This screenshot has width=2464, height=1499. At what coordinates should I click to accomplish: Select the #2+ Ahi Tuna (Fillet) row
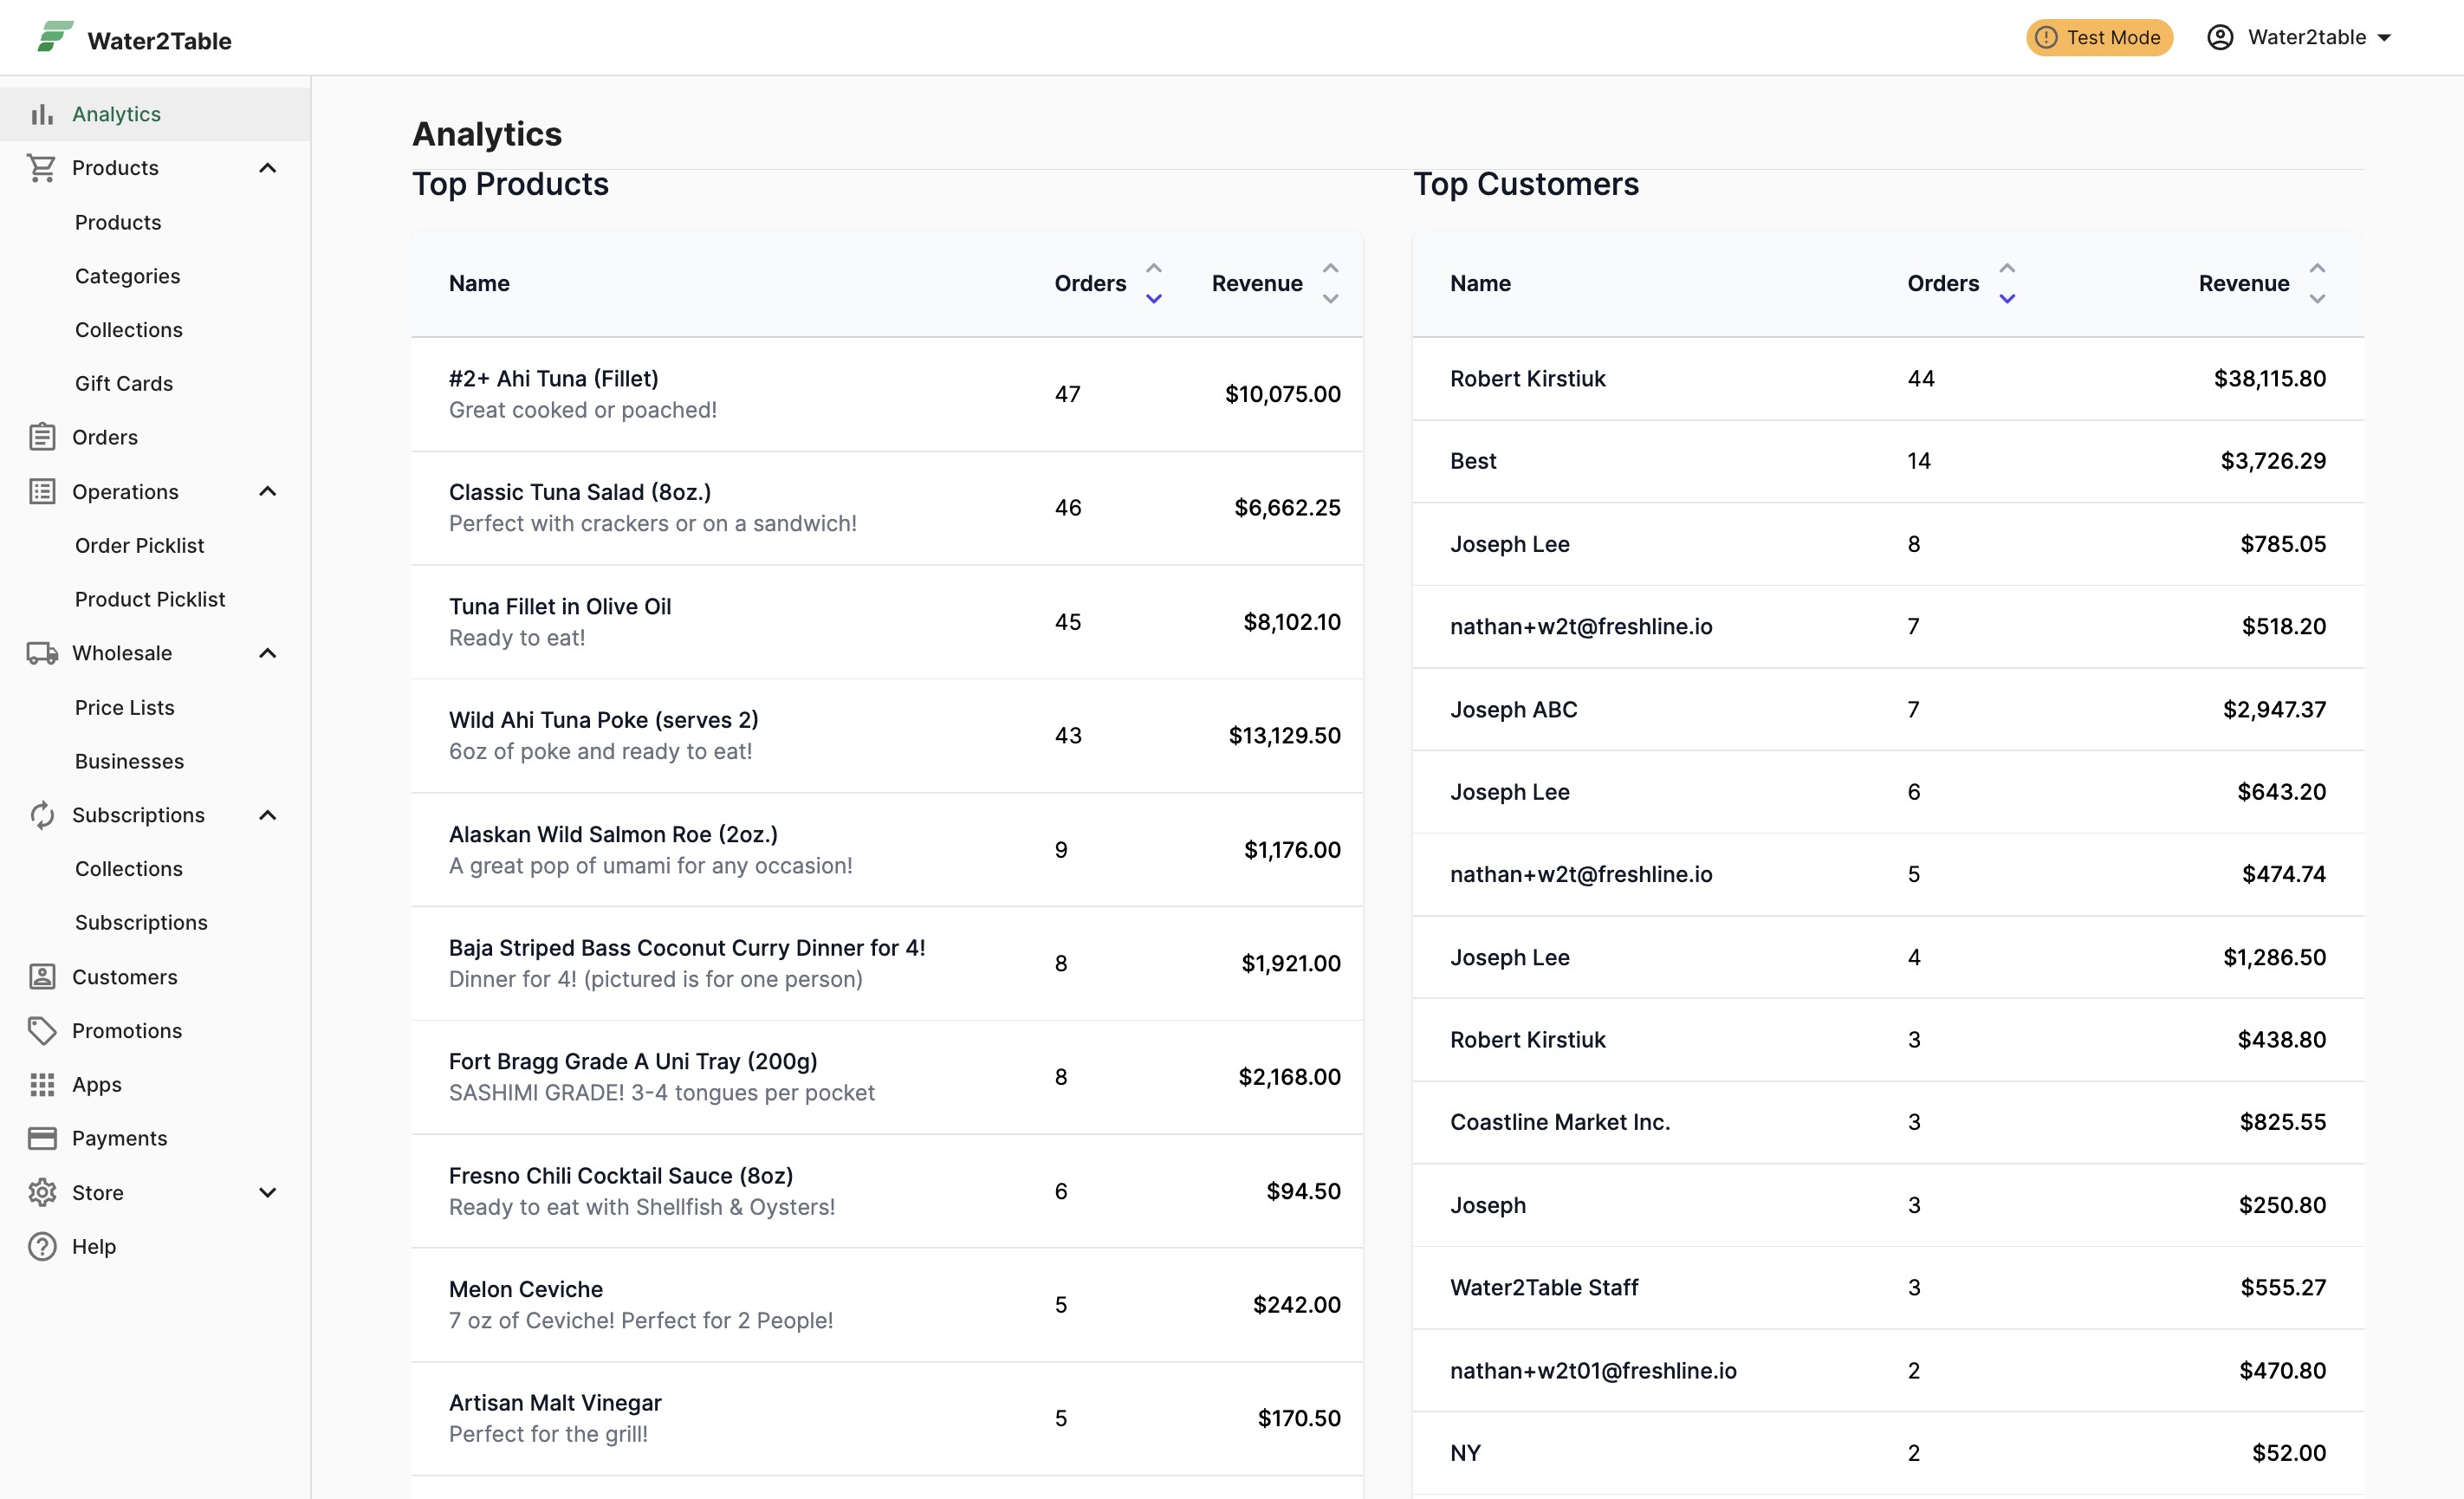(887, 394)
